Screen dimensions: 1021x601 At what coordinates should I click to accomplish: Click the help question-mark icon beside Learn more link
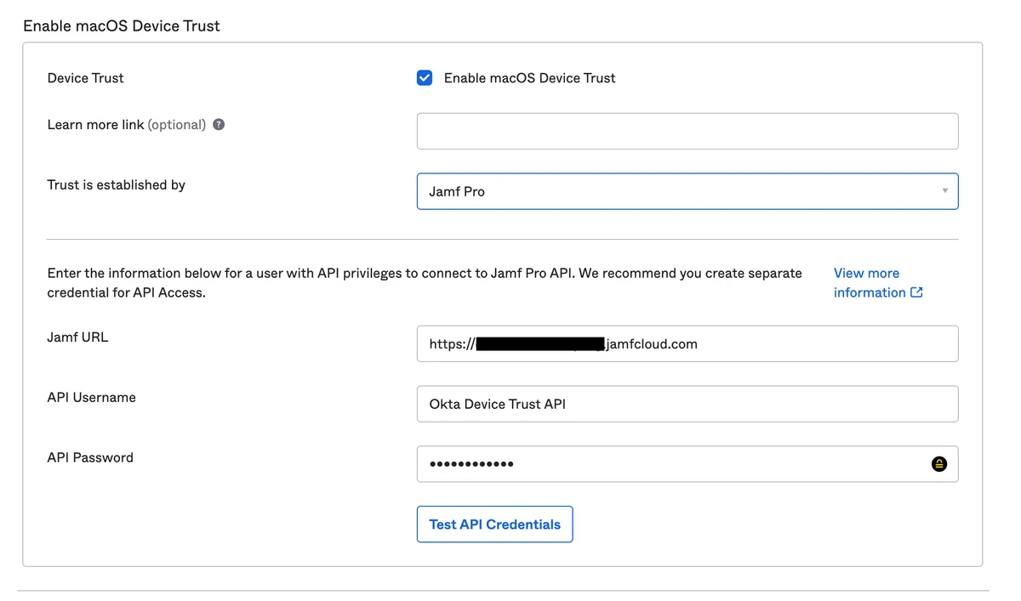click(x=219, y=124)
